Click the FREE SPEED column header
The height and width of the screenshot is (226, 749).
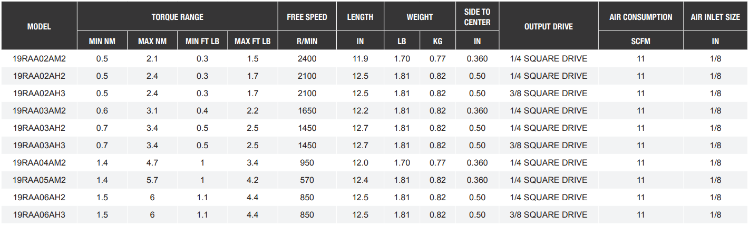[307, 17]
